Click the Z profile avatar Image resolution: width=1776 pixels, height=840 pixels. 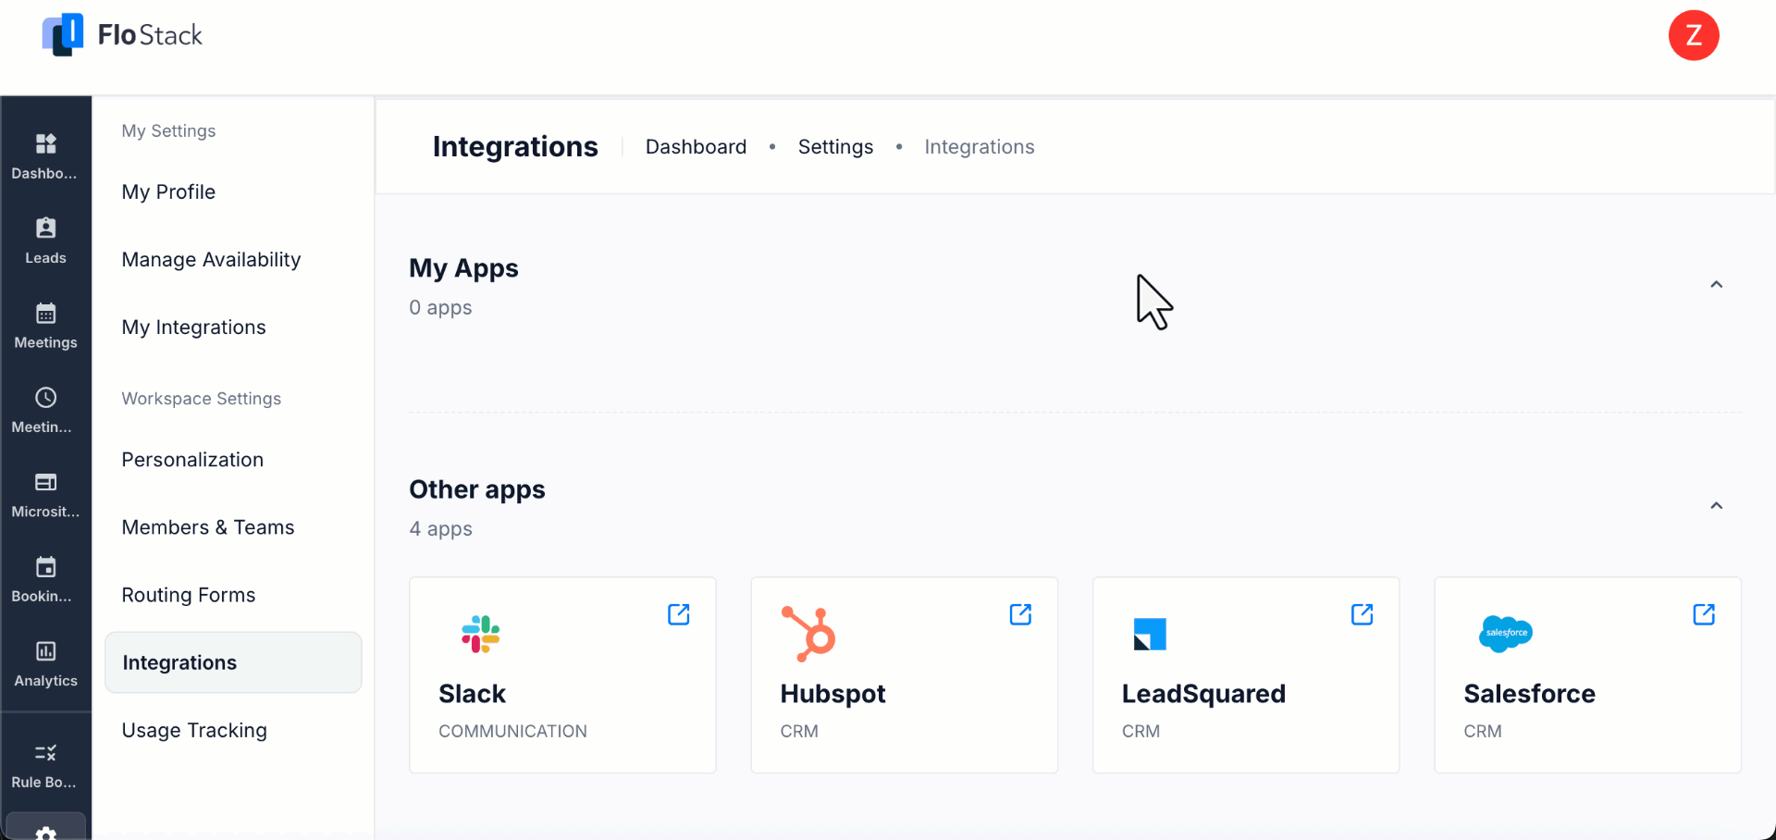point(1694,35)
